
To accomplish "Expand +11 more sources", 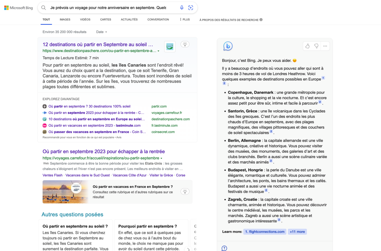I will coord(297,232).
